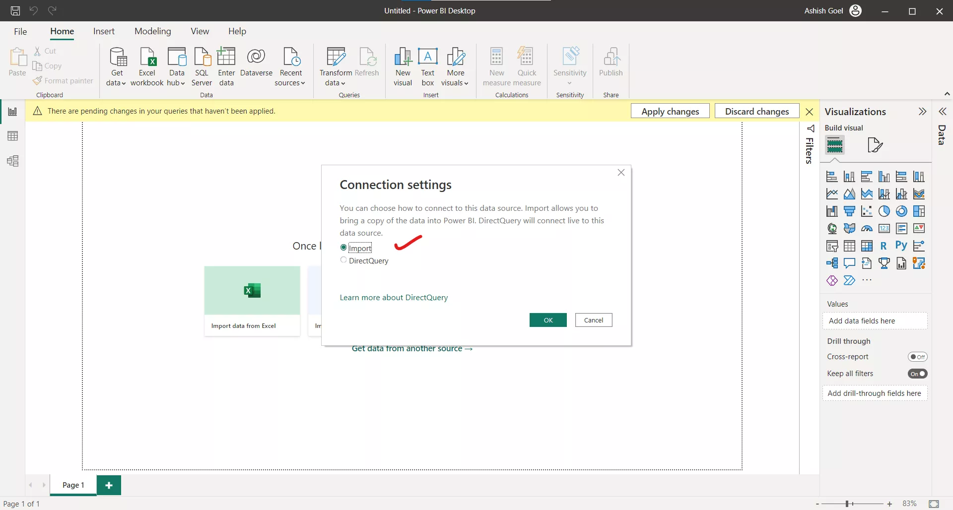Switch to the Modeling ribbon tab

(x=152, y=31)
